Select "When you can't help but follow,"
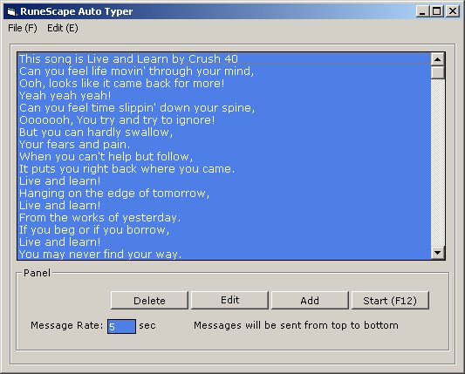465x374 pixels. tap(224, 156)
